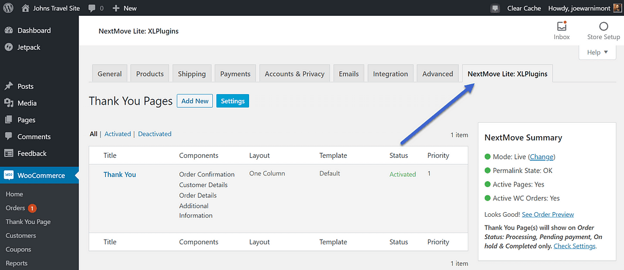
Task: Click the WordPress logo icon
Action: [x=8, y=8]
